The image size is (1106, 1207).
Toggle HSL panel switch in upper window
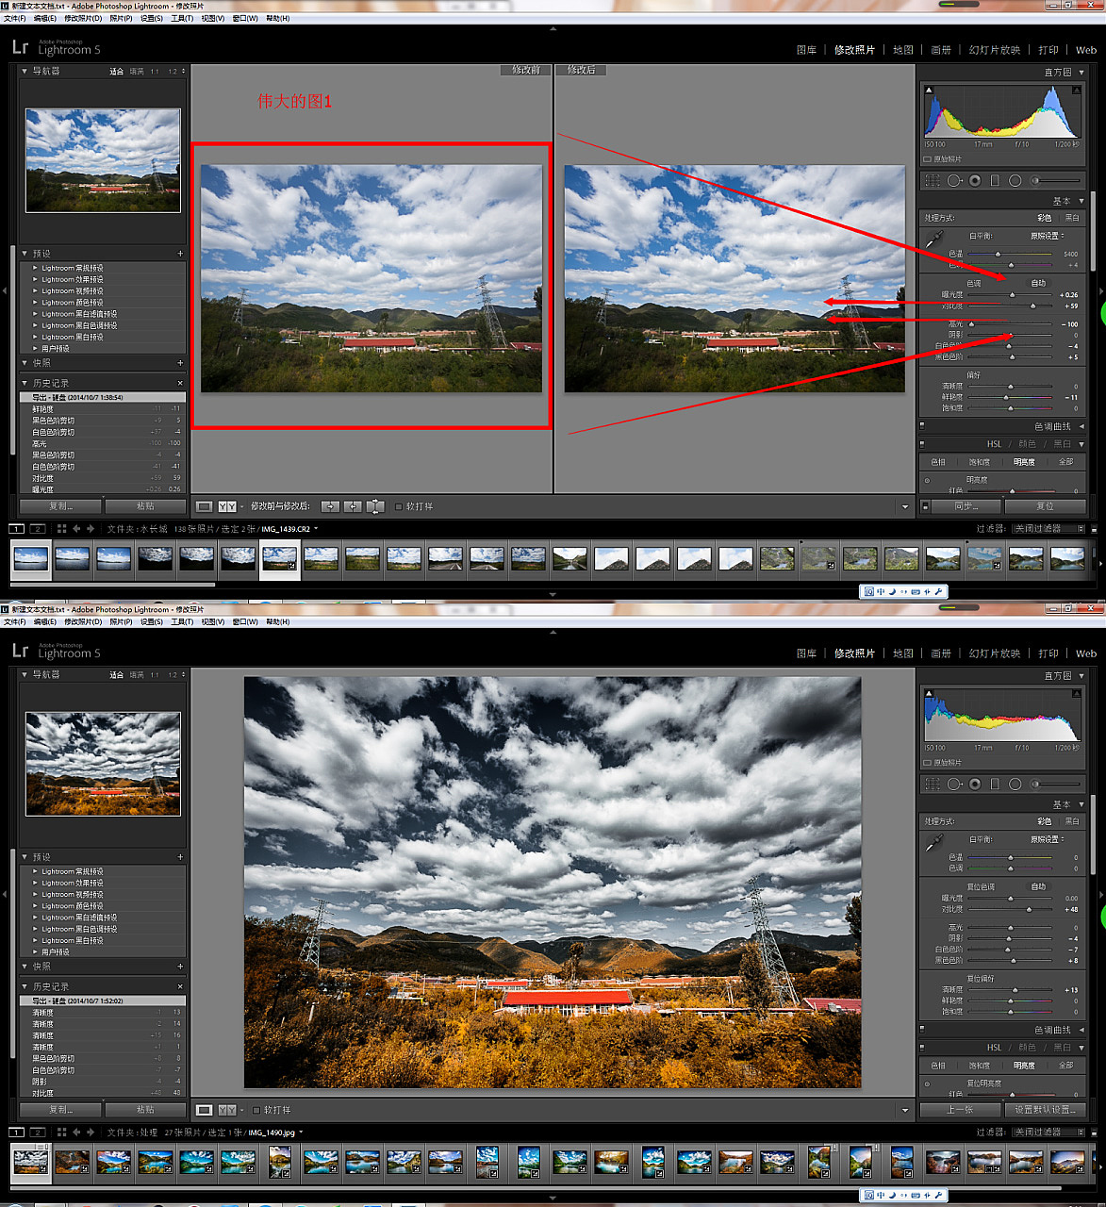(922, 443)
